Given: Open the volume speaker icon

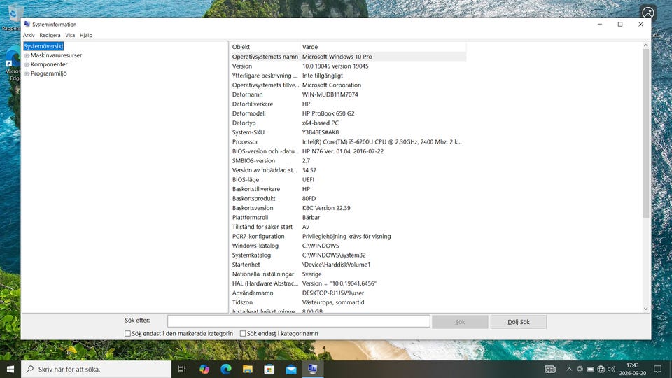Looking at the screenshot, I should point(612,369).
